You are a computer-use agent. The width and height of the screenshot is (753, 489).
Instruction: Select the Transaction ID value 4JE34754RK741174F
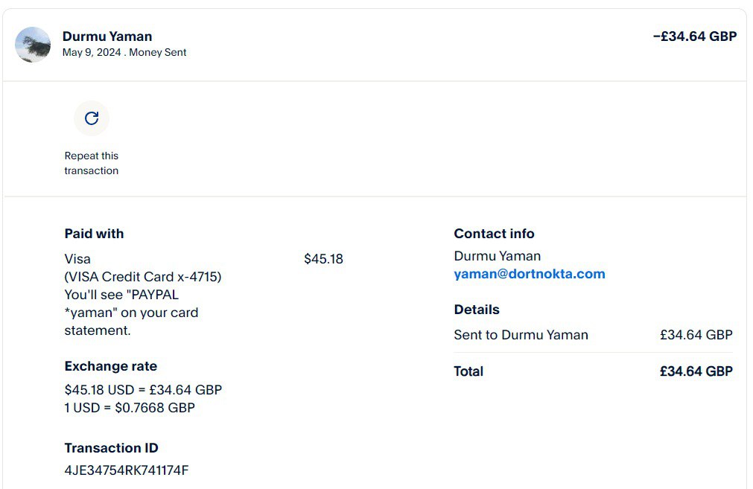coord(127,470)
